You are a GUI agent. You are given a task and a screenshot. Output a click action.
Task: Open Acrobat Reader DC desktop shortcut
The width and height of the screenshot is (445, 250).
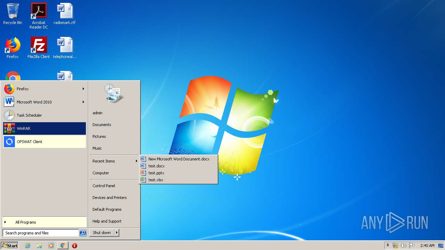click(x=39, y=16)
